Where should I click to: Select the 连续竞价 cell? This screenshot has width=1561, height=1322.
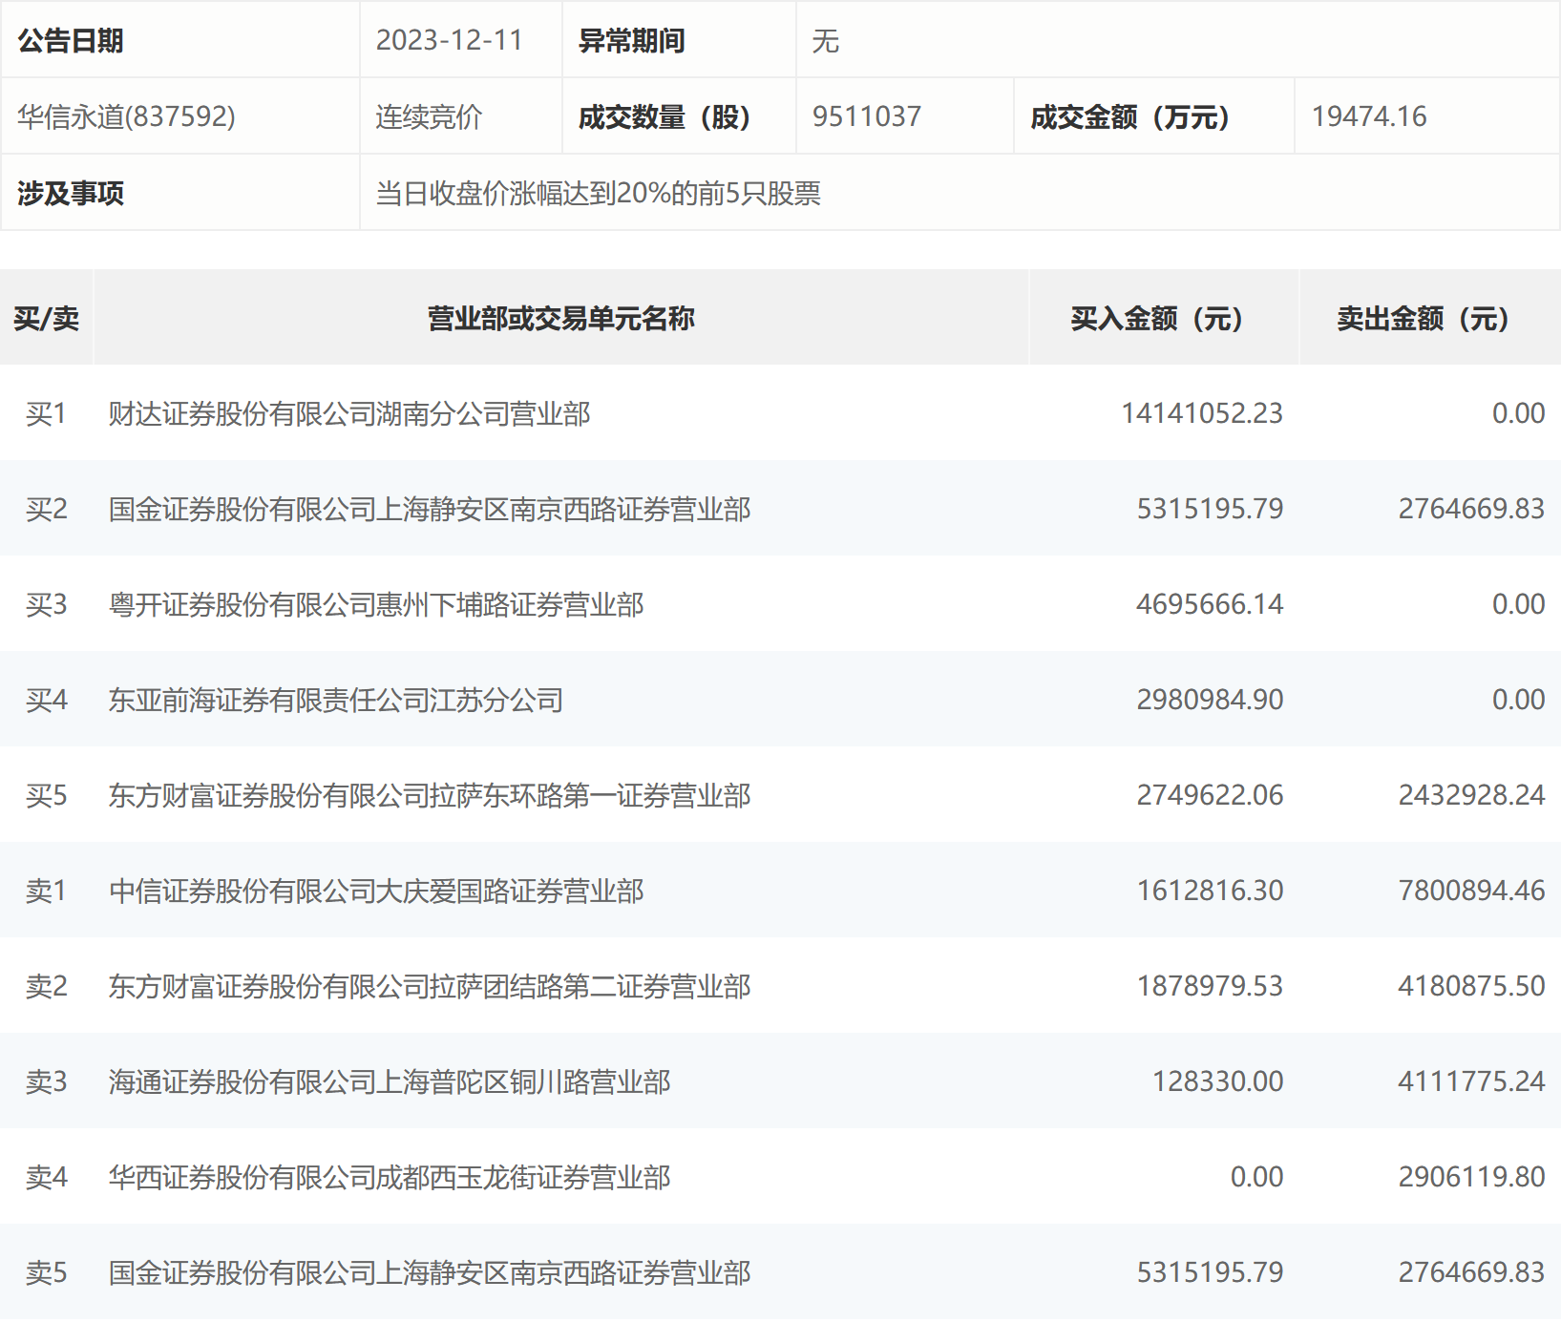(429, 116)
